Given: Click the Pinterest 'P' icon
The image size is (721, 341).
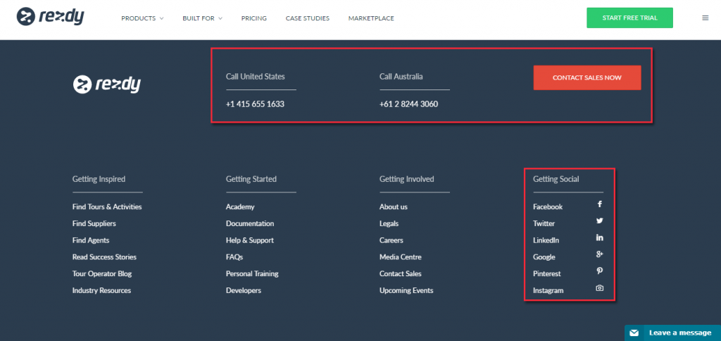Looking at the screenshot, I should pyautogui.click(x=600, y=271).
